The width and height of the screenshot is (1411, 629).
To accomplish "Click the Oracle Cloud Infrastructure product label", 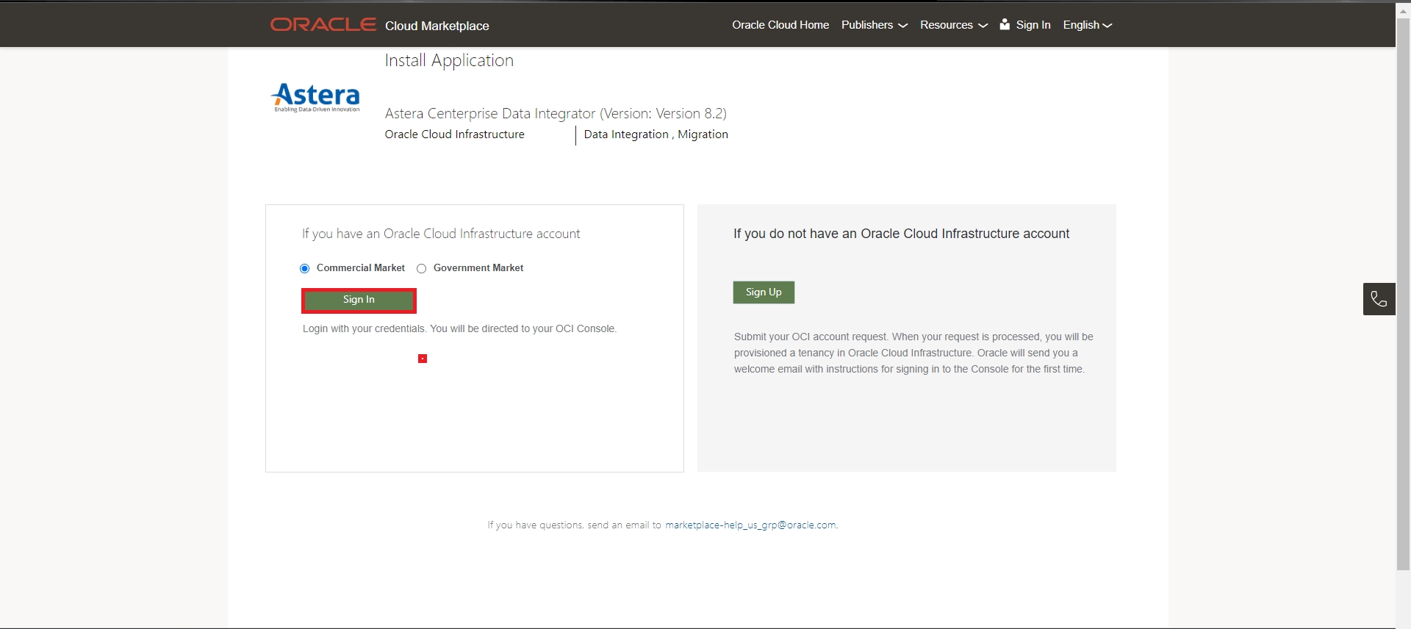I will [x=454, y=134].
